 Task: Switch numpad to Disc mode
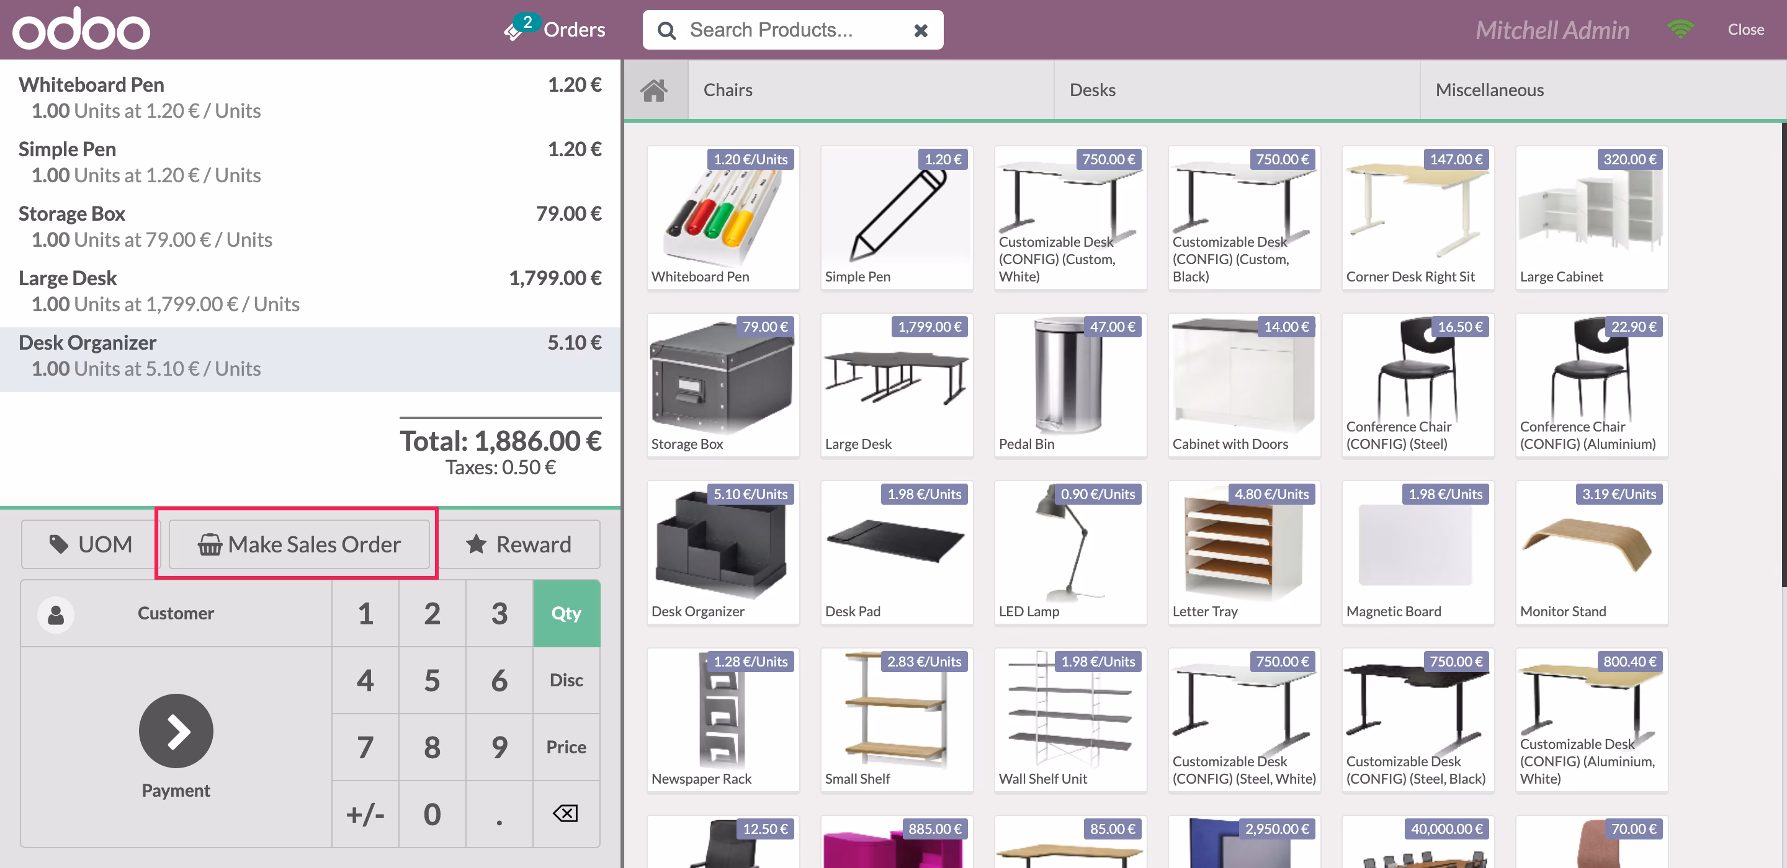(566, 680)
